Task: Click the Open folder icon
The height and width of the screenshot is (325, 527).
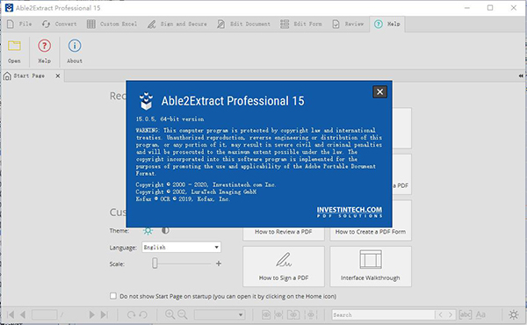Action: pyautogui.click(x=14, y=46)
